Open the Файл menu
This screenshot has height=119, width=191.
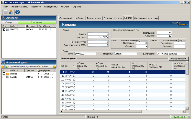pyautogui.click(x=5, y=7)
